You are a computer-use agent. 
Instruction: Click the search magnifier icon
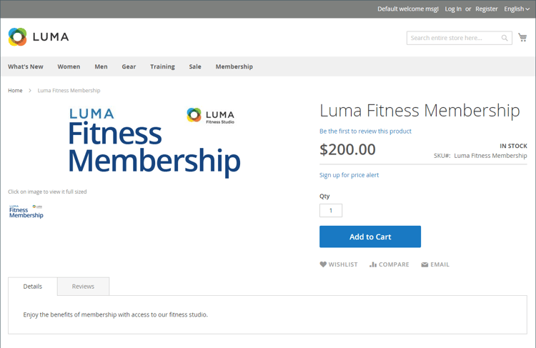click(505, 38)
